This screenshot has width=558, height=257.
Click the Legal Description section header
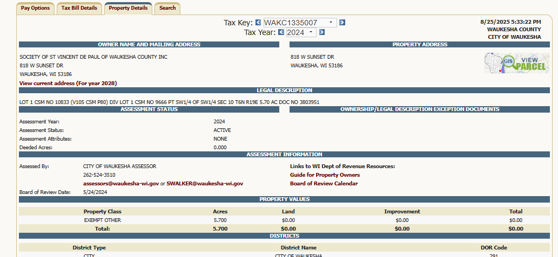[284, 91]
